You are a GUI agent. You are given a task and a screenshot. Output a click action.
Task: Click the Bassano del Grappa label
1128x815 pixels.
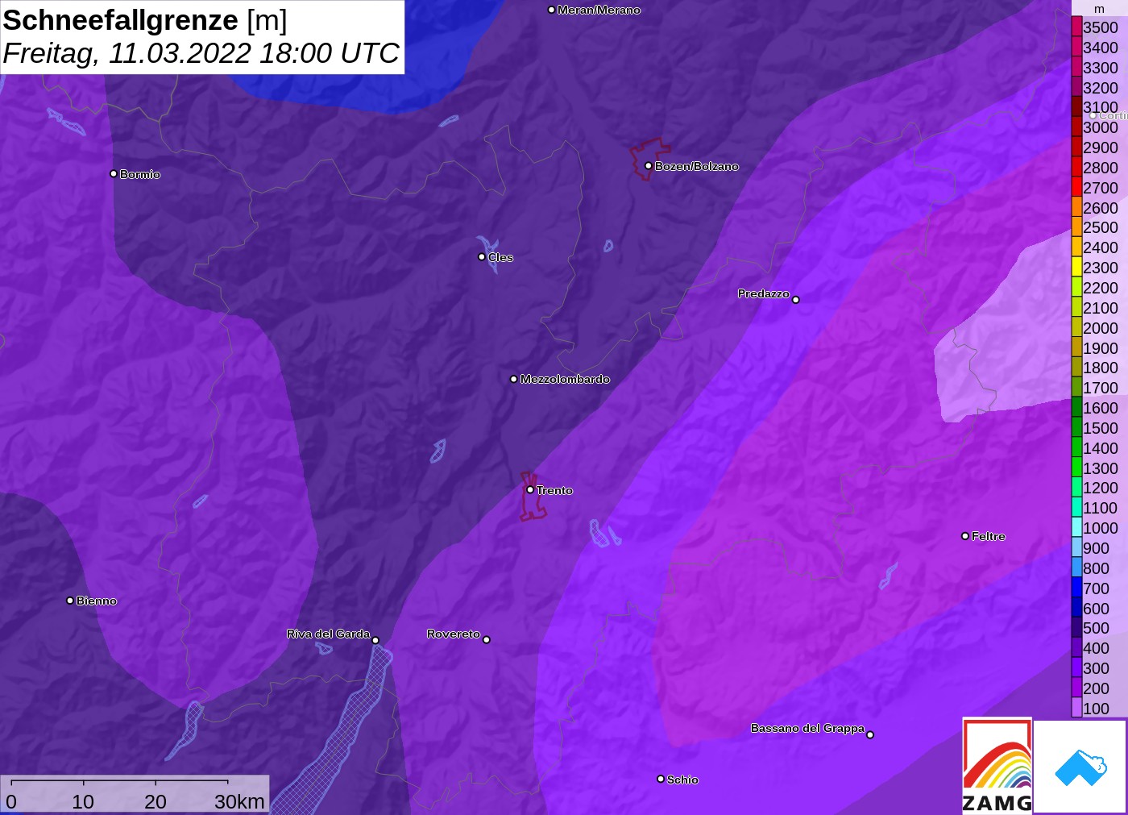coord(807,728)
